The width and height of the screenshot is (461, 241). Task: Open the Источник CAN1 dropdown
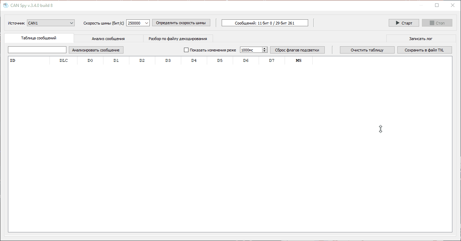point(51,23)
